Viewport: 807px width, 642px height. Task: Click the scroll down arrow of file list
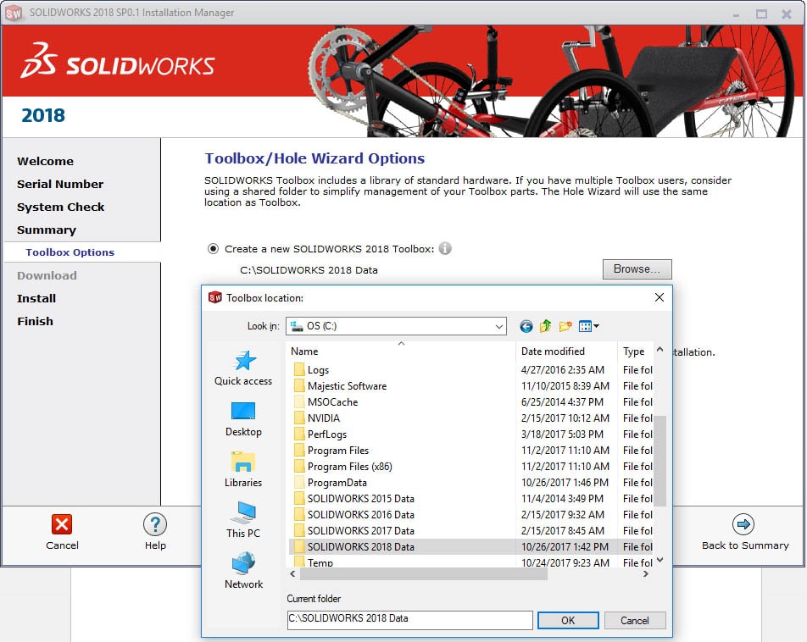point(660,560)
